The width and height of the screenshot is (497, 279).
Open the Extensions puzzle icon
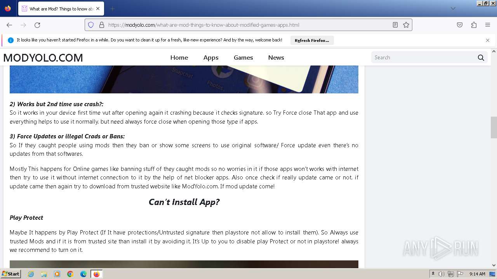(474, 25)
